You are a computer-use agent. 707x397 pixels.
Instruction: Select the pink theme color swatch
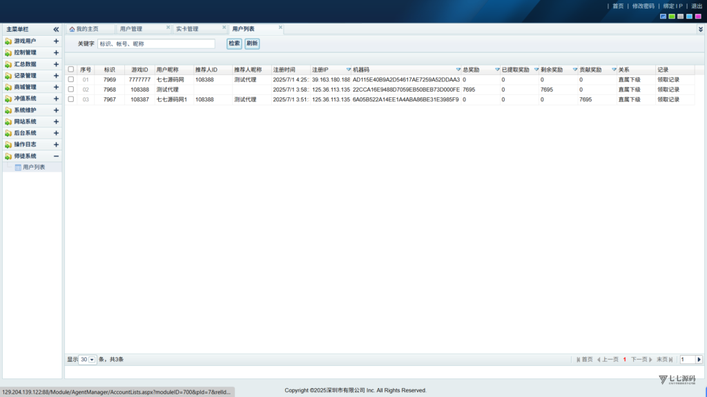pyautogui.click(x=698, y=17)
